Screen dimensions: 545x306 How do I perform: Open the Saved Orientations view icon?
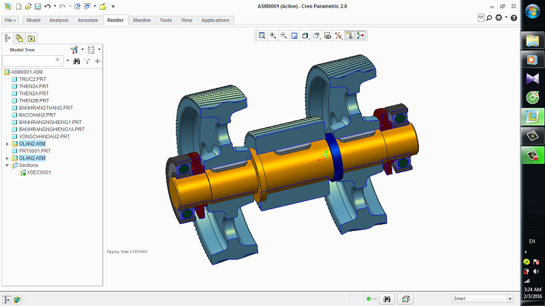pos(316,35)
